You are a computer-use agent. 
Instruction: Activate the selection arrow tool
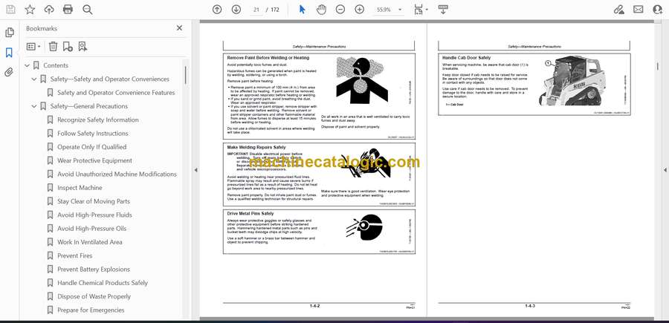tap(302, 10)
